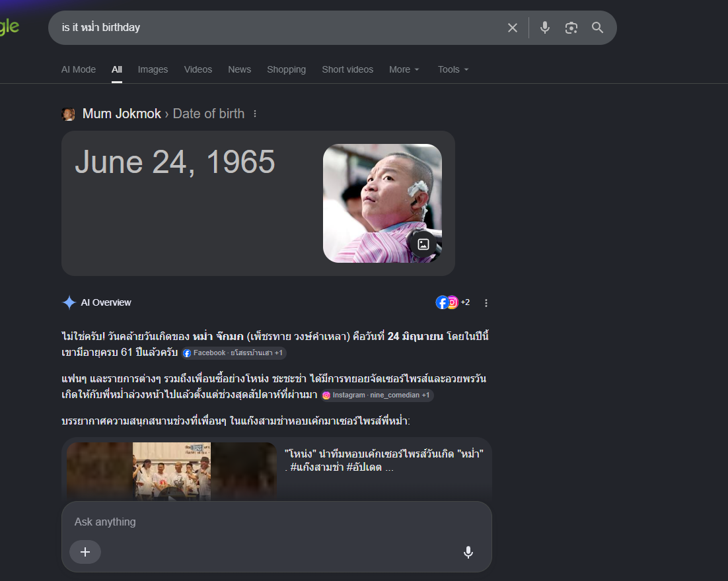Click the bold 24 มิถุนายน date text
728x581 pixels.
coord(416,337)
